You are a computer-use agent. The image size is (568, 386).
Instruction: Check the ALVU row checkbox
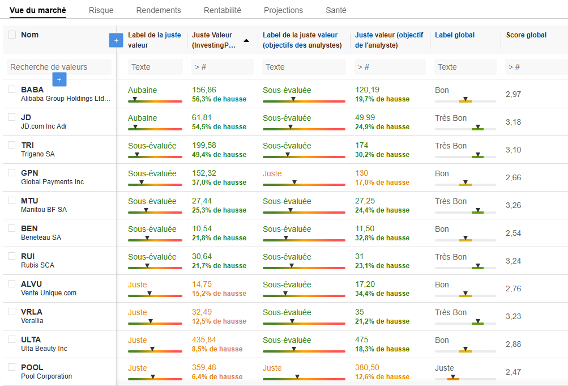pos(12,283)
